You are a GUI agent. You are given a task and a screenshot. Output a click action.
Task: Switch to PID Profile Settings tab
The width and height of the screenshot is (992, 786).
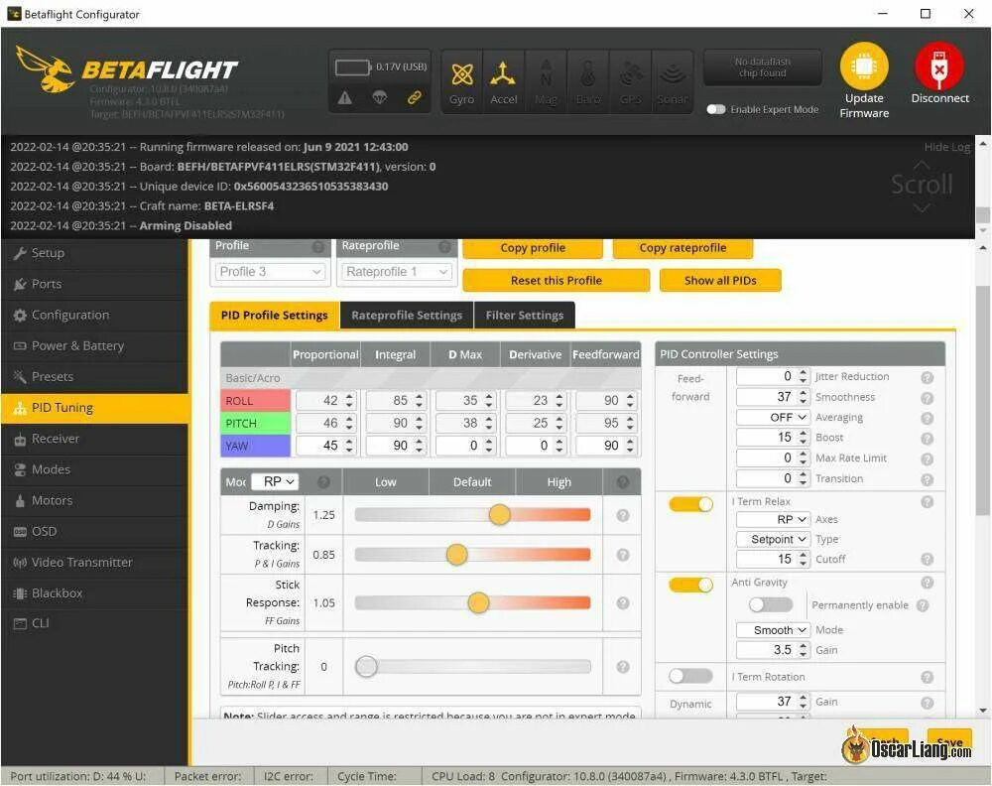click(x=275, y=316)
